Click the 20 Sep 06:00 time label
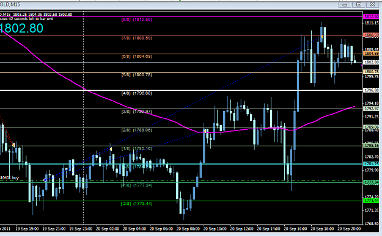 [161, 229]
